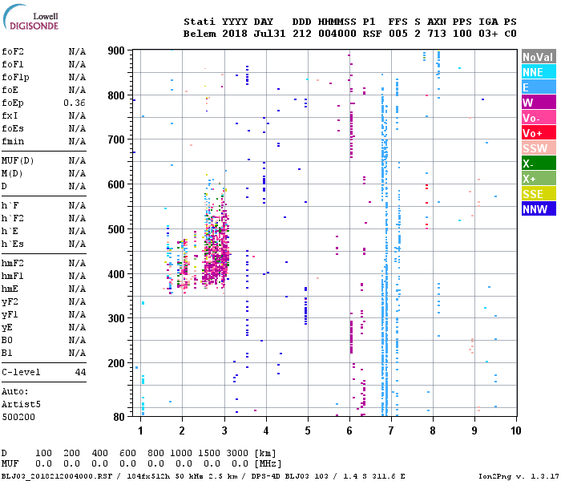Click the foEp value 0.36
This screenshot has height=481, width=561.
(75, 103)
